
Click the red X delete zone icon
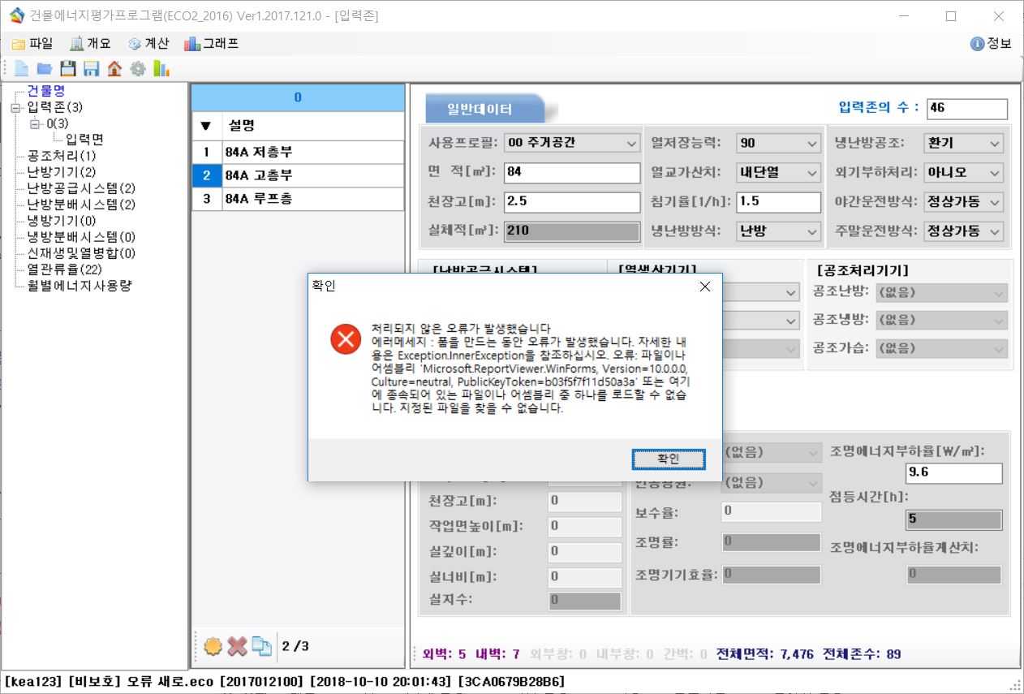click(237, 646)
